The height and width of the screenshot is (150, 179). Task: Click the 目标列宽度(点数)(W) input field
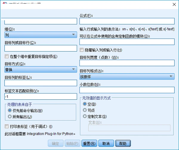(x=127, y=63)
